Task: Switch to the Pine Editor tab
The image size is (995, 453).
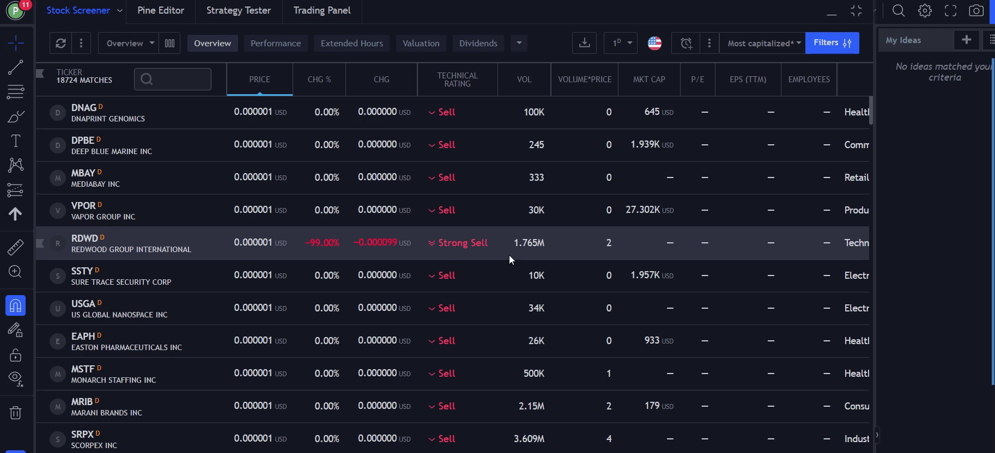Action: (161, 10)
